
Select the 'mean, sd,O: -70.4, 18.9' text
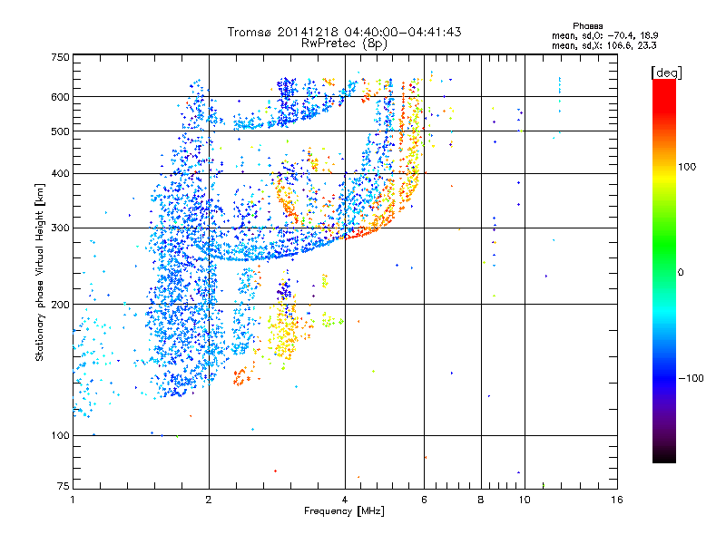point(604,35)
